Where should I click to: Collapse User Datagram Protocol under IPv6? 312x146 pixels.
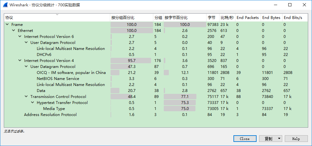[26, 43]
